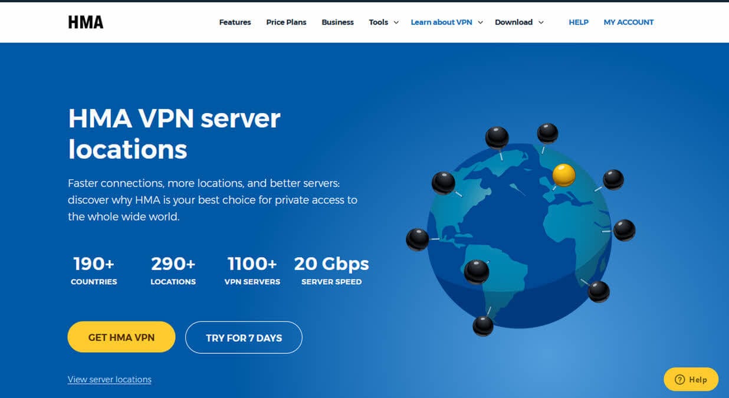Open the Download menu
Viewport: 729px width, 398px height.
514,22
